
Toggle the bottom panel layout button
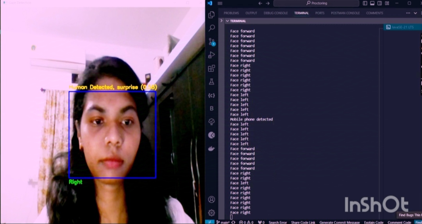(372, 3)
